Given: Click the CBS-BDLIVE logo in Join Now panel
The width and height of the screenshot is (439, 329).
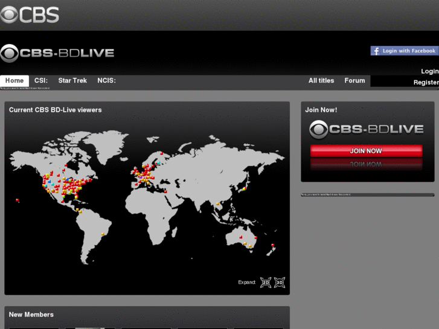Looking at the screenshot, I should 366,129.
